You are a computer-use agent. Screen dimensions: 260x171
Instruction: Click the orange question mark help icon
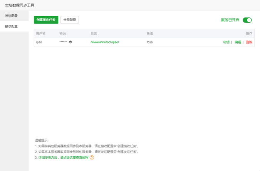pyautogui.click(x=92, y=157)
